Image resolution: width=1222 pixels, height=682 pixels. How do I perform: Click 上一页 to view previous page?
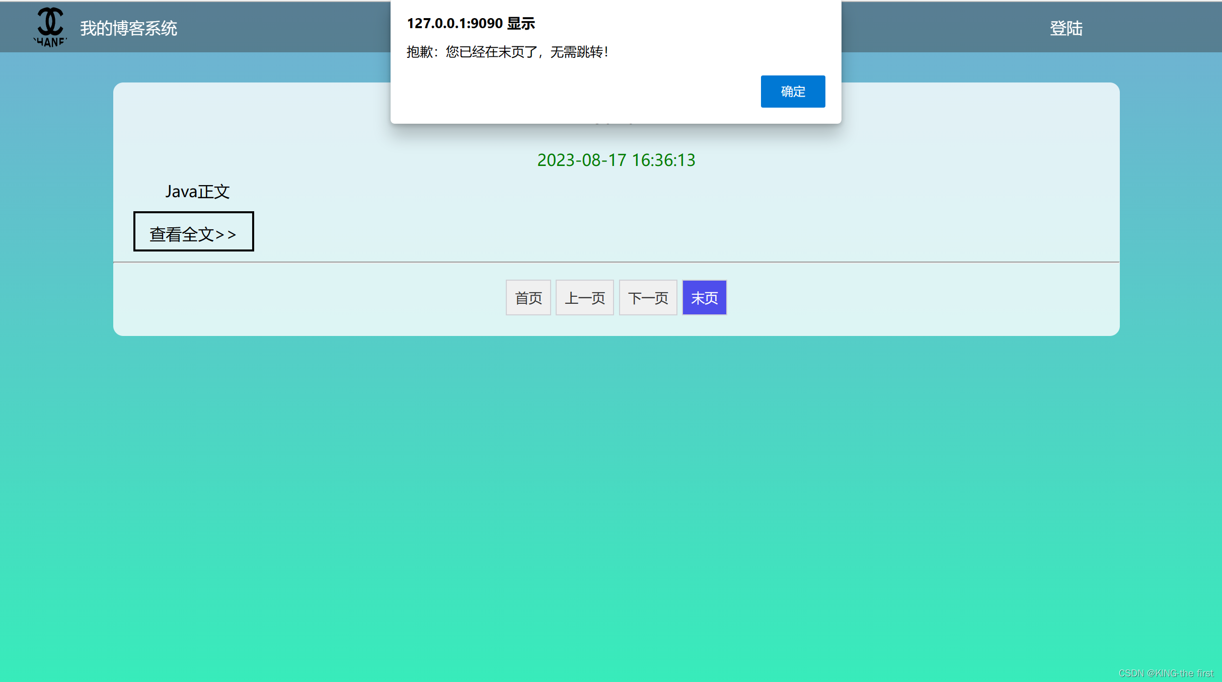tap(584, 298)
